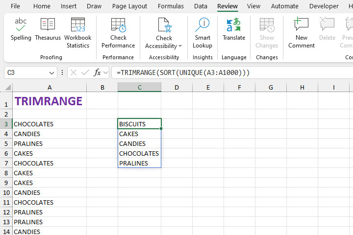Select the Review tab
This screenshot has width=353, height=235.
click(x=227, y=6)
